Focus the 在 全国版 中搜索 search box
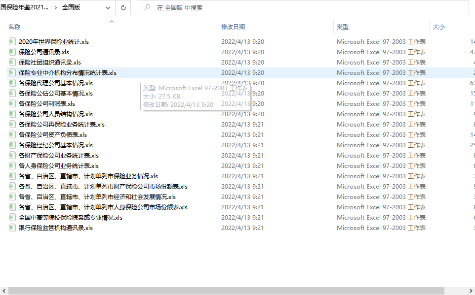This screenshot has width=475, height=295. [303, 7]
